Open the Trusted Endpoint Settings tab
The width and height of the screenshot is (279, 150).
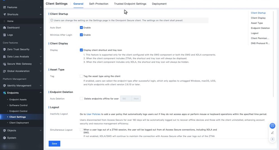pyautogui.click(x=130, y=4)
